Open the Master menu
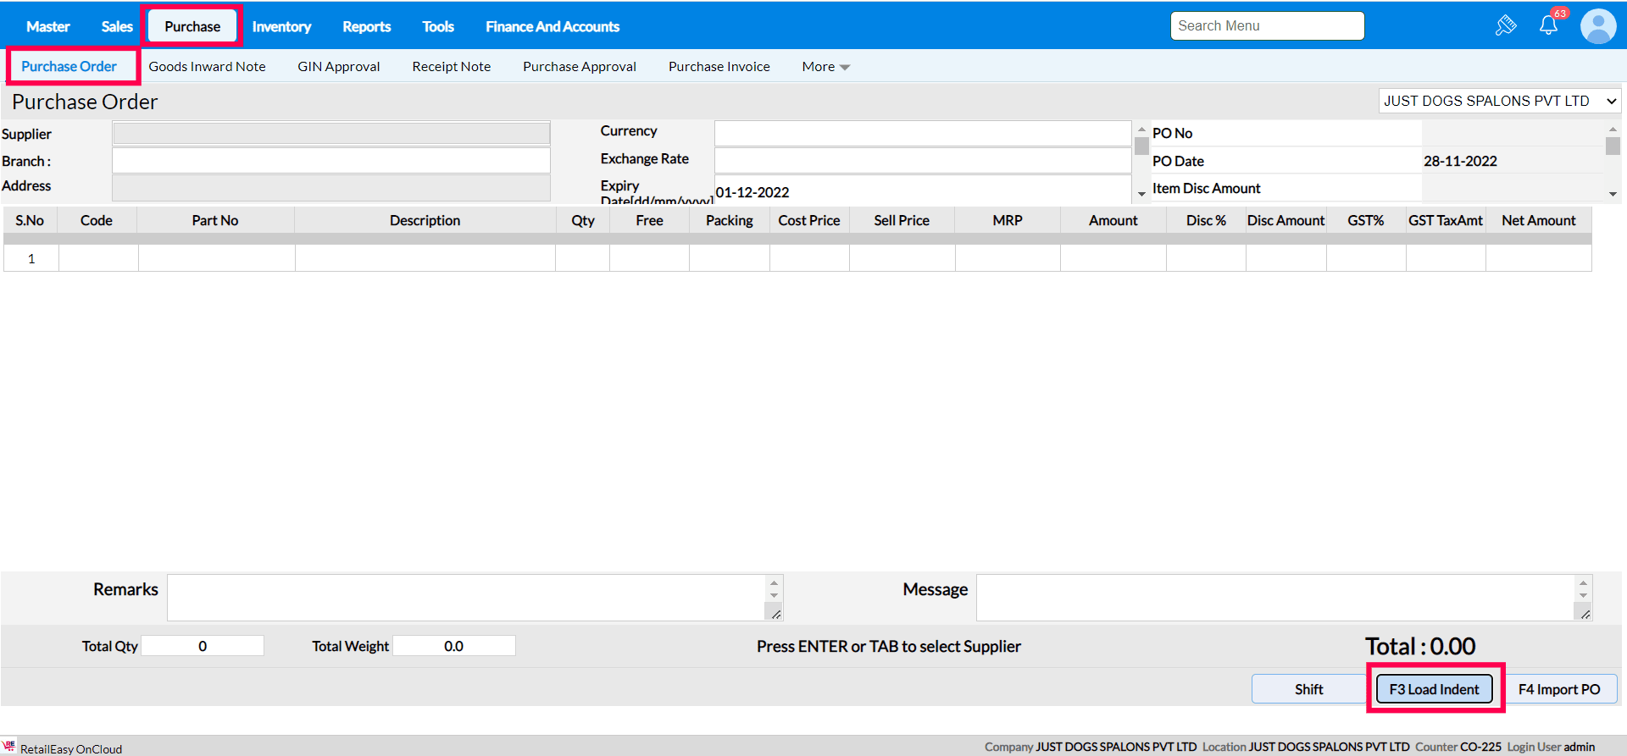Image resolution: width=1627 pixels, height=756 pixels. click(x=48, y=26)
